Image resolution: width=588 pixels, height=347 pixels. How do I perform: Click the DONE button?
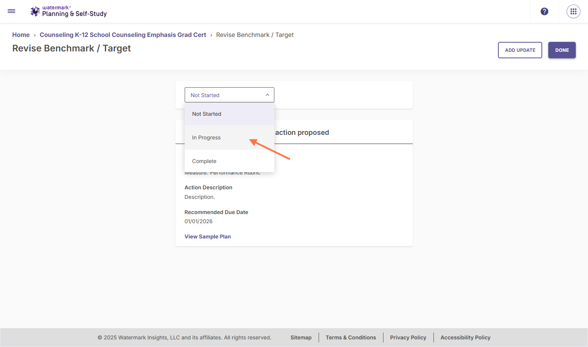[562, 50]
